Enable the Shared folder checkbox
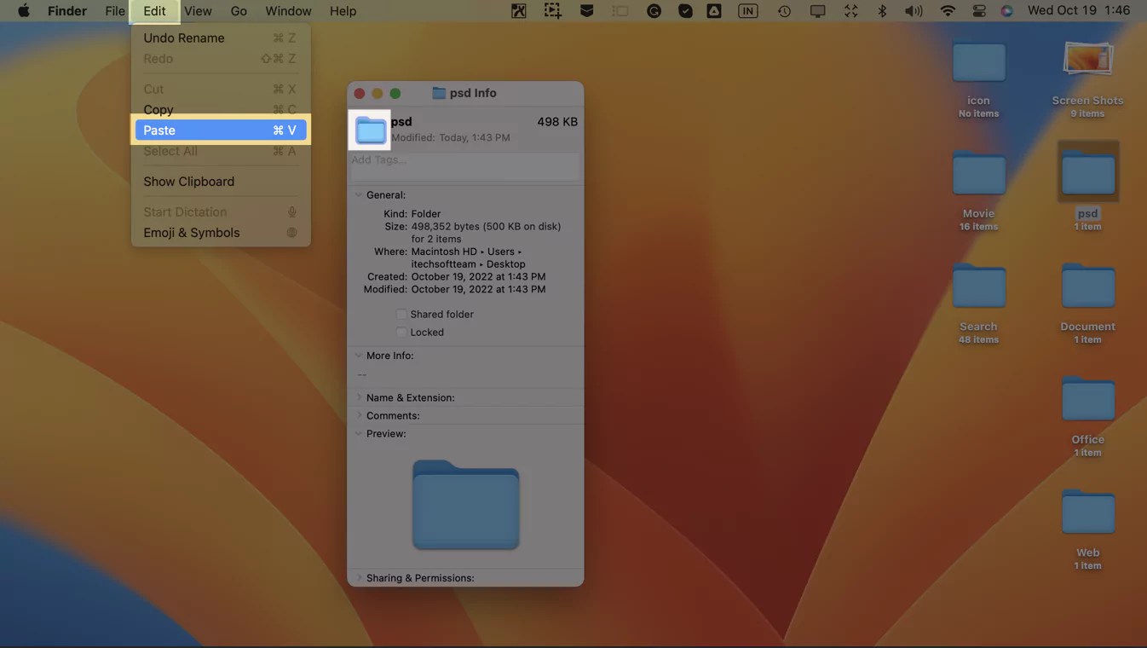Viewport: 1147px width, 648px height. pos(401,314)
